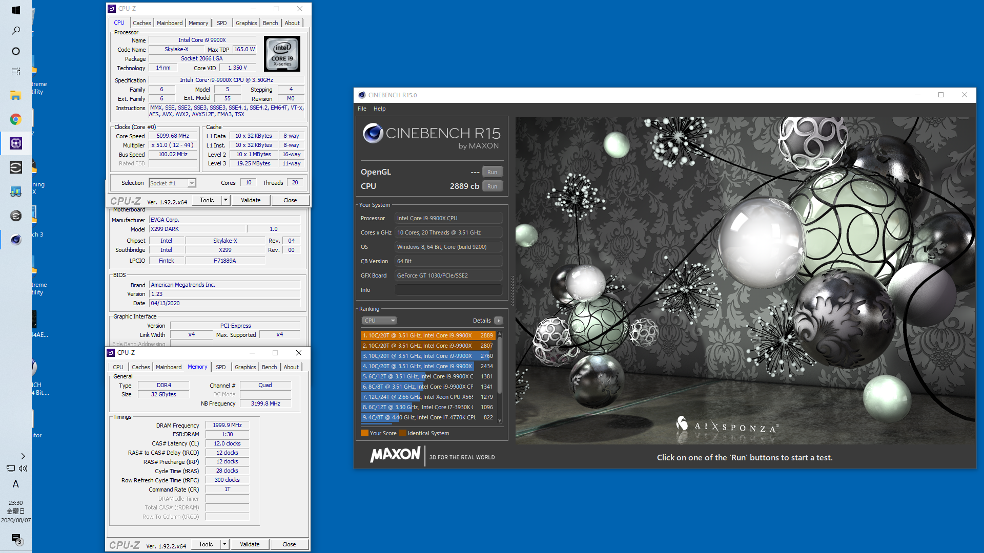
Task: Run the CPU benchmark in Cinebench
Action: (x=493, y=186)
